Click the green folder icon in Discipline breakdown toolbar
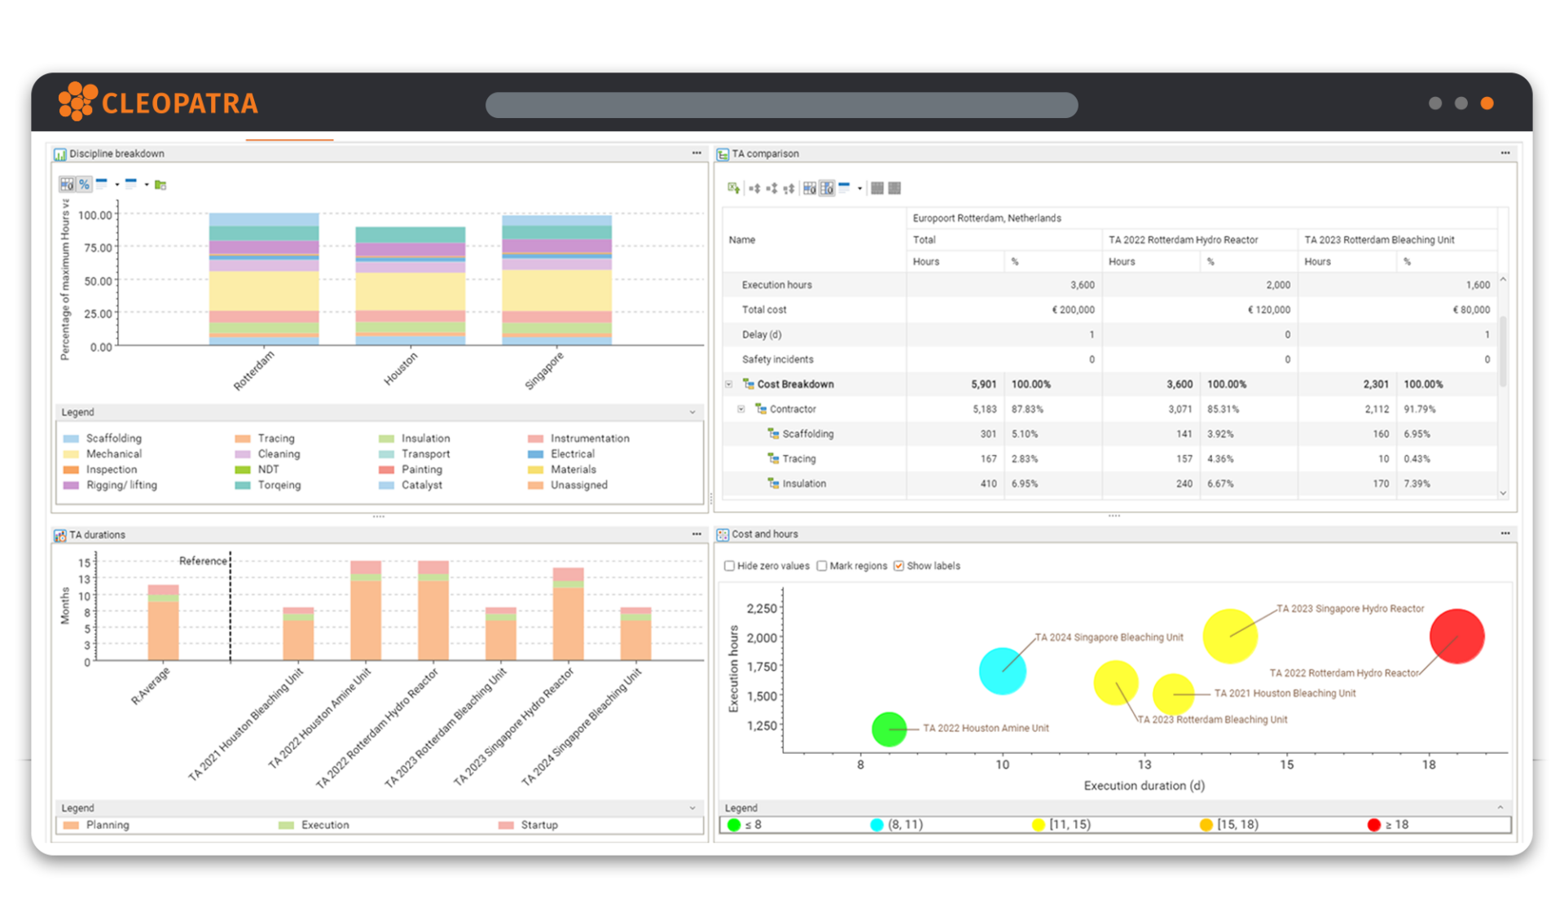Viewport: 1564px width, 907px height. (x=160, y=185)
